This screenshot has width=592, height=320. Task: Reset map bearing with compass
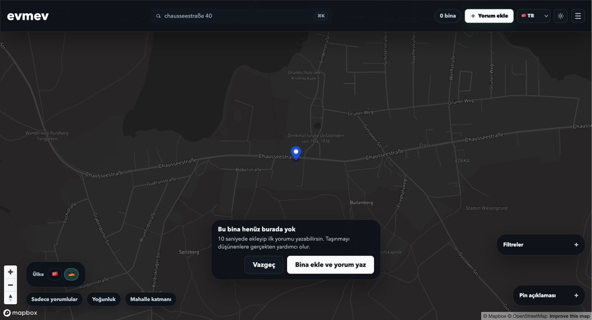(x=10, y=297)
